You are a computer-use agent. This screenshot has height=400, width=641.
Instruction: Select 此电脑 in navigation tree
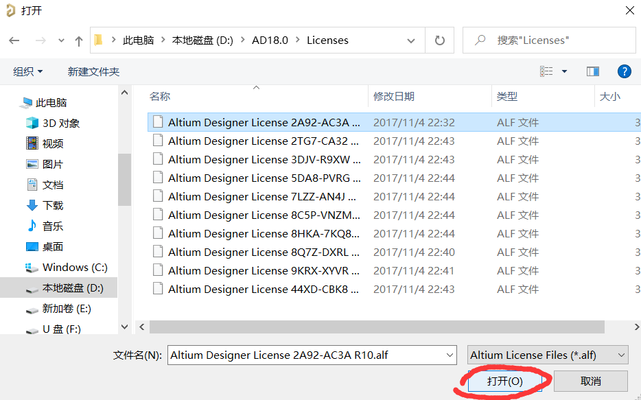[x=51, y=102]
